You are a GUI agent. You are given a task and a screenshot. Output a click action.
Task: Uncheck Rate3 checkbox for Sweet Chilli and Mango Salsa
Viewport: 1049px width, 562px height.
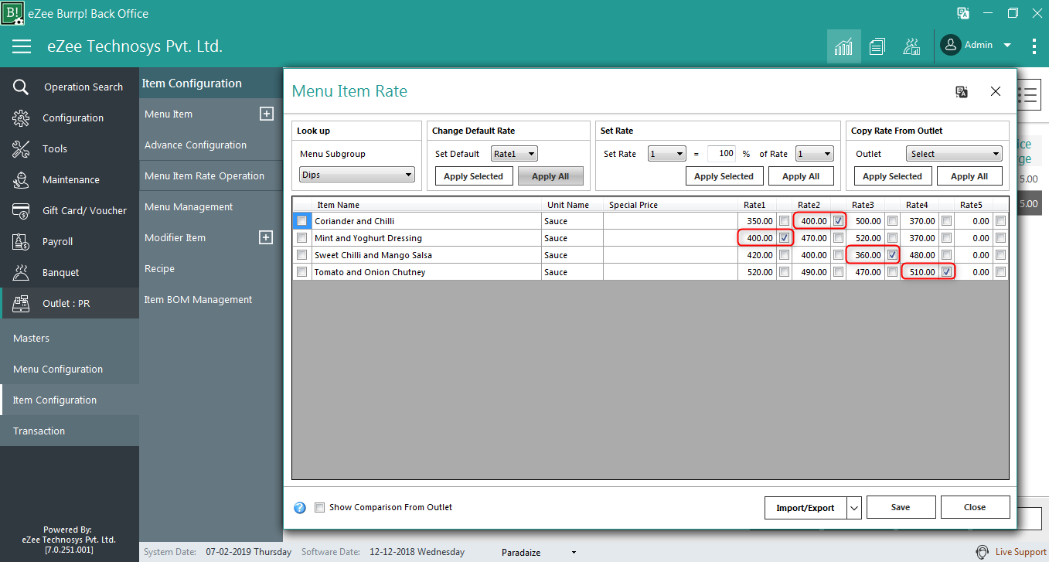(893, 255)
